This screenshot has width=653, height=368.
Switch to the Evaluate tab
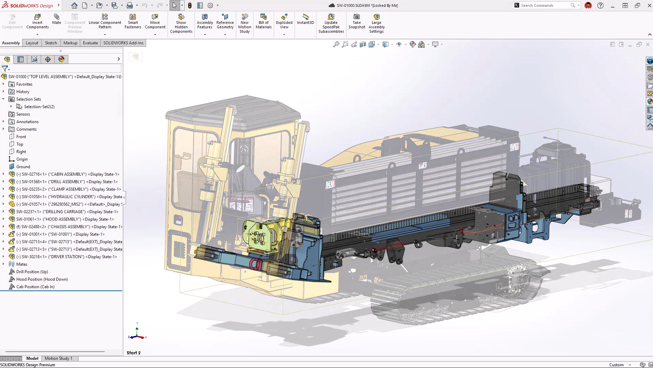pos(90,43)
